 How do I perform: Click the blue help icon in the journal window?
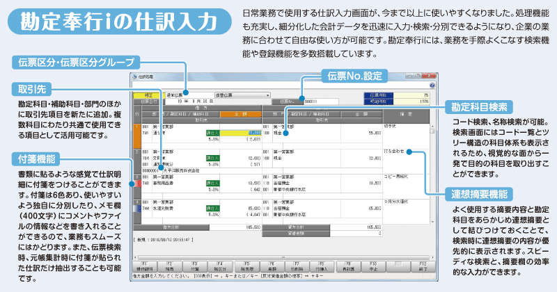tap(432, 86)
